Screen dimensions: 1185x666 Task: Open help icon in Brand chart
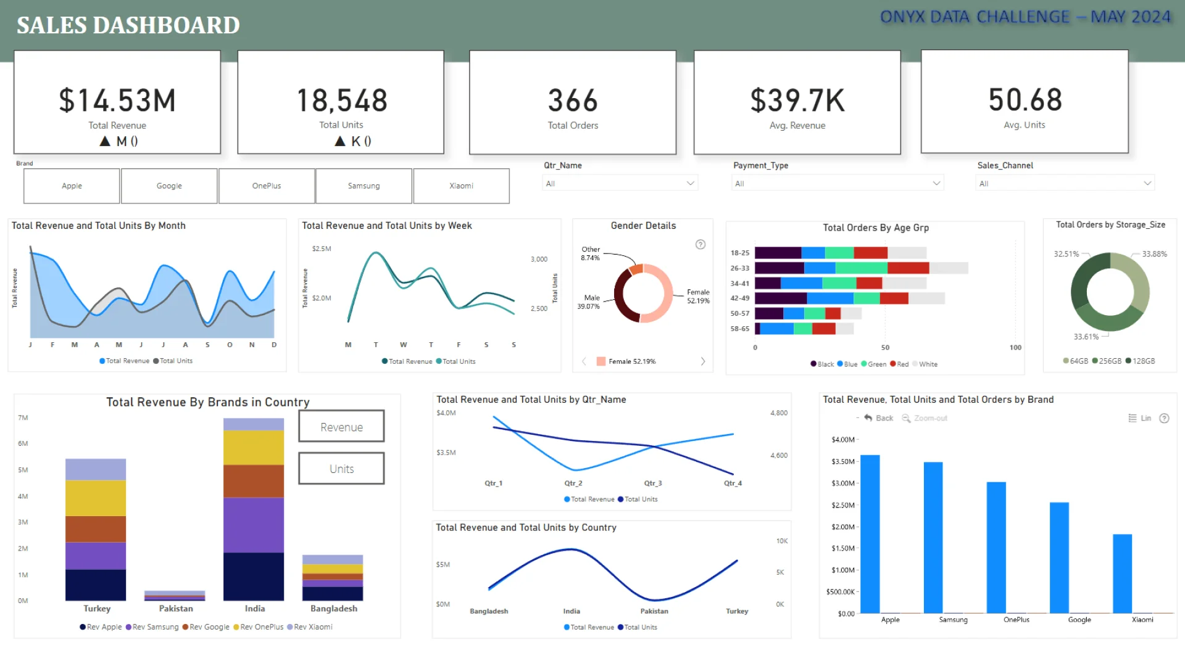coord(1164,418)
